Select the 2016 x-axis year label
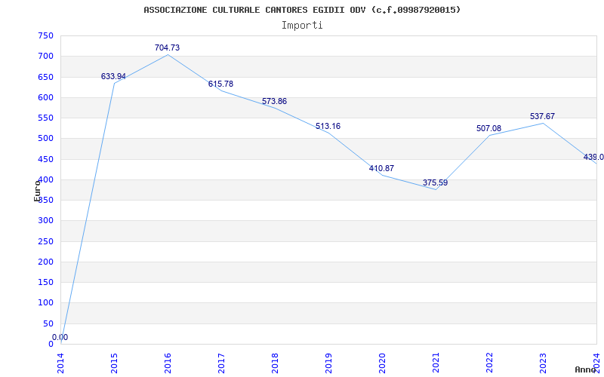 coord(168,363)
